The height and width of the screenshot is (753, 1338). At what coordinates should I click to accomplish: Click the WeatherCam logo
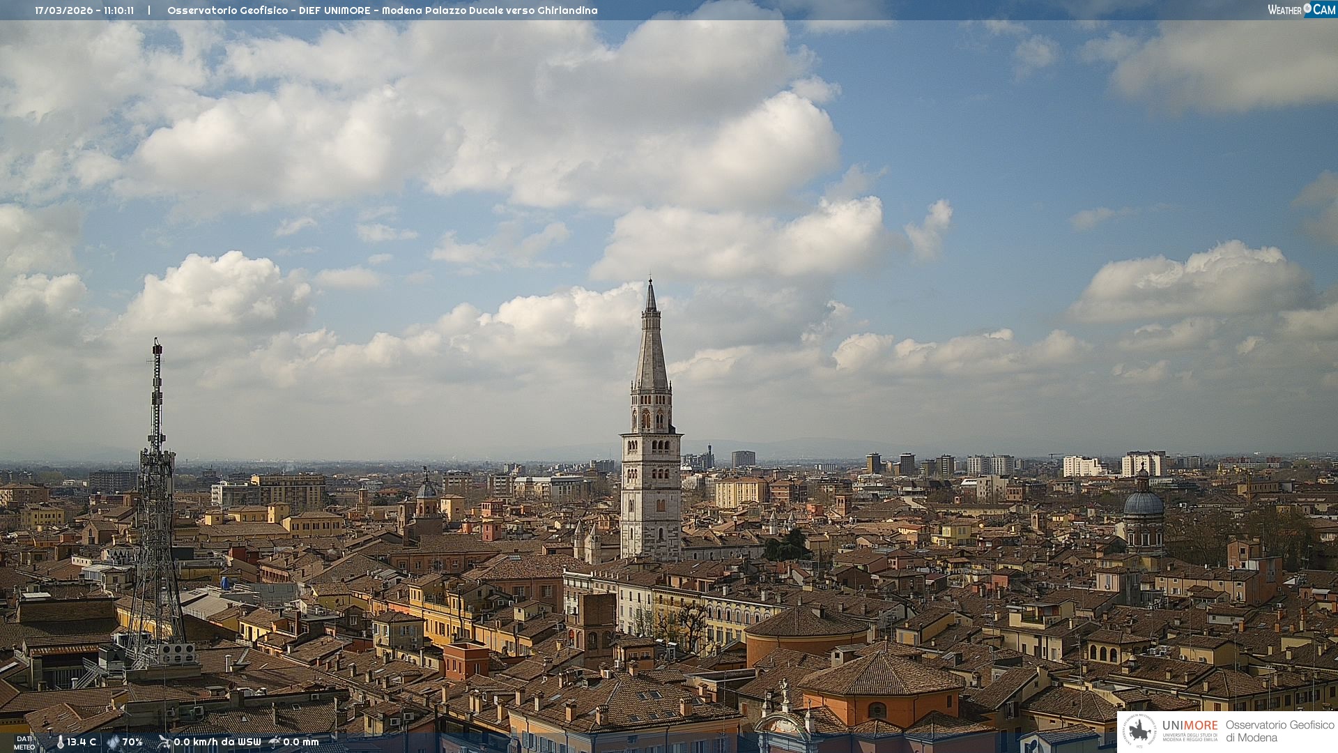tap(1301, 10)
